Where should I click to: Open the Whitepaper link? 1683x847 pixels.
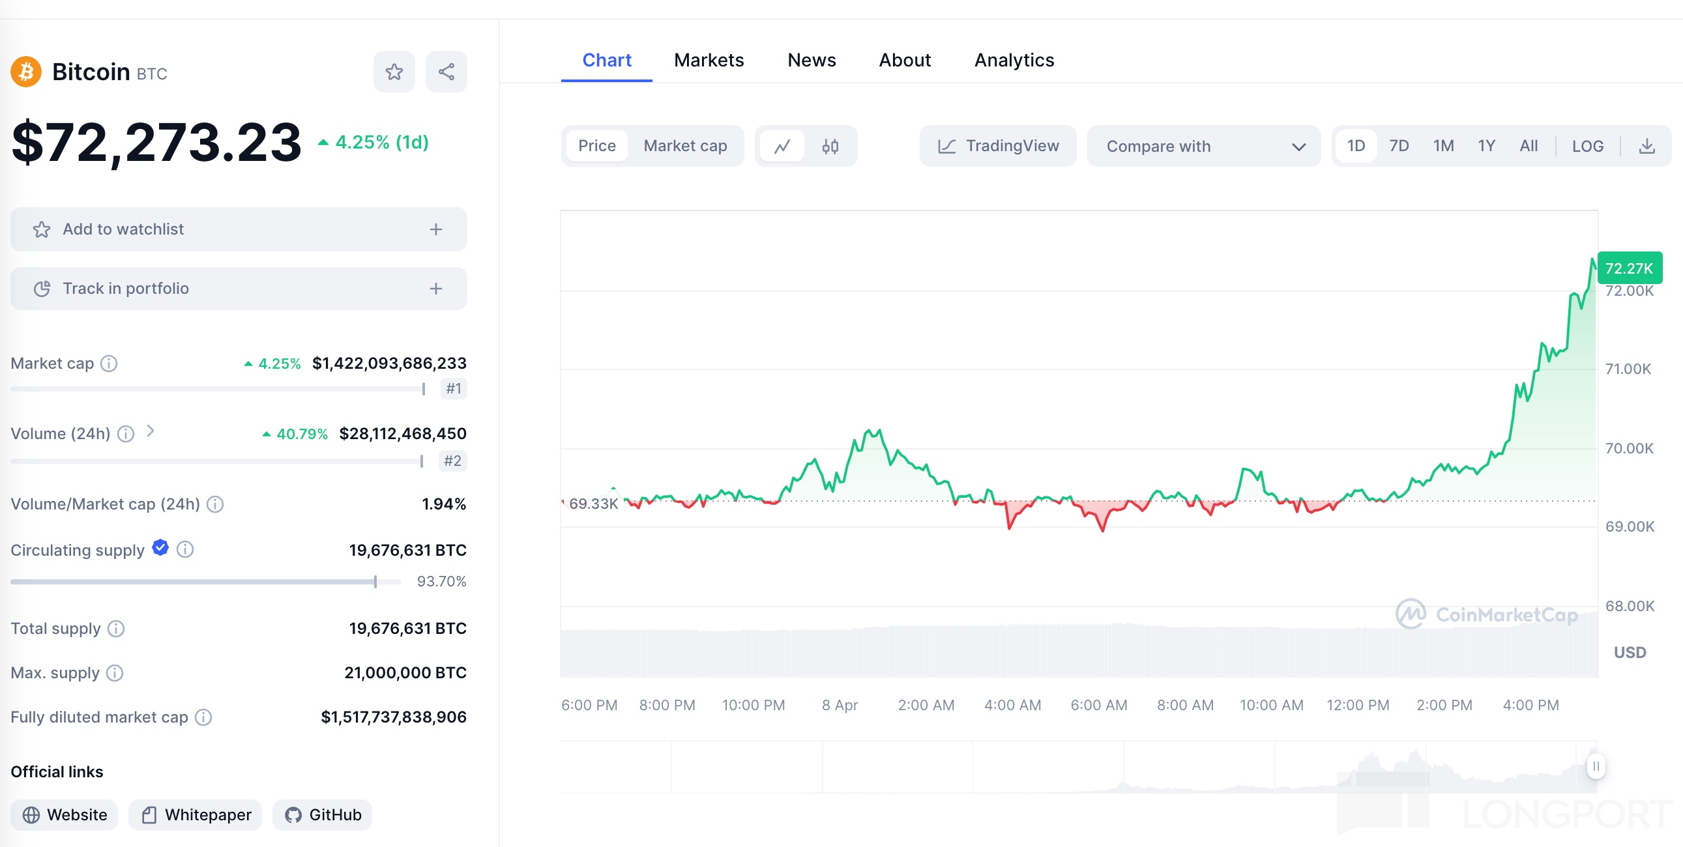[x=196, y=814]
